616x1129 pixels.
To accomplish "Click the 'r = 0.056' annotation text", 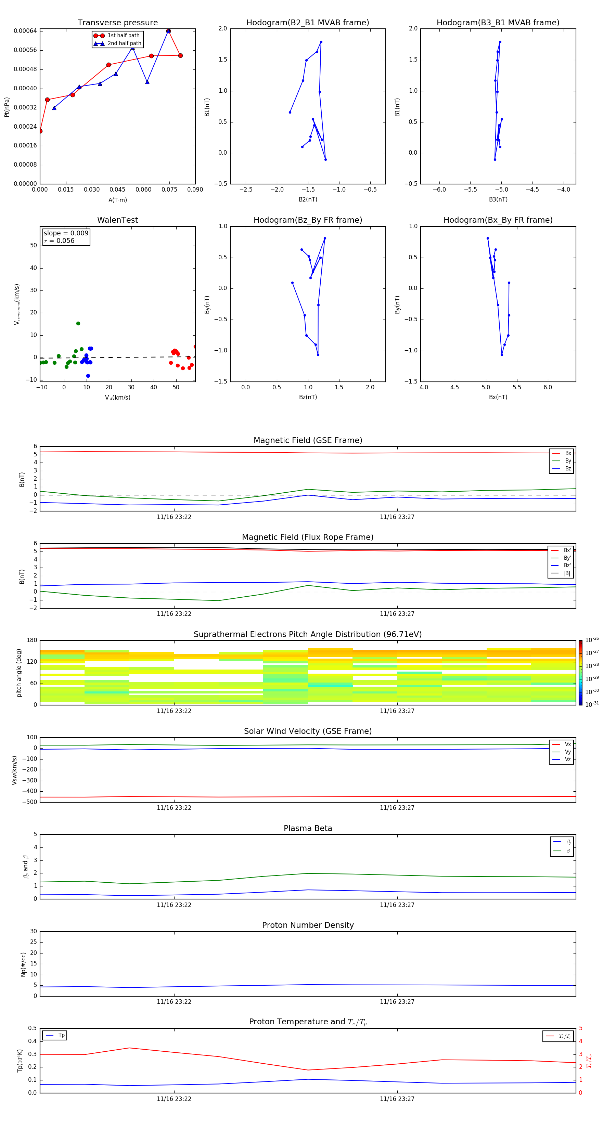I will click(59, 241).
